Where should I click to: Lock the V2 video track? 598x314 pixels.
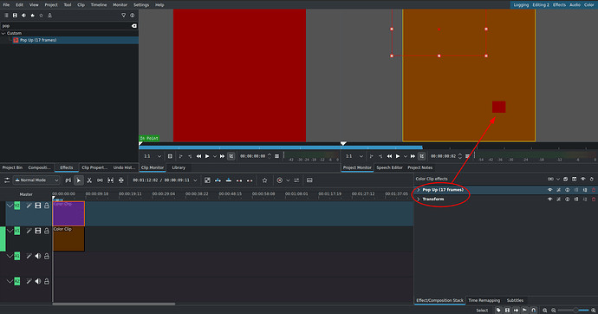pyautogui.click(x=47, y=206)
